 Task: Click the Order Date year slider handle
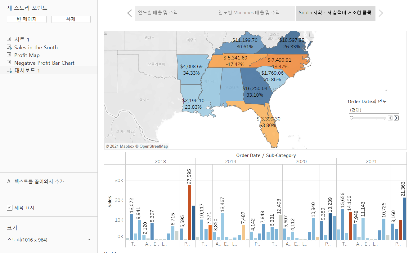point(351,118)
